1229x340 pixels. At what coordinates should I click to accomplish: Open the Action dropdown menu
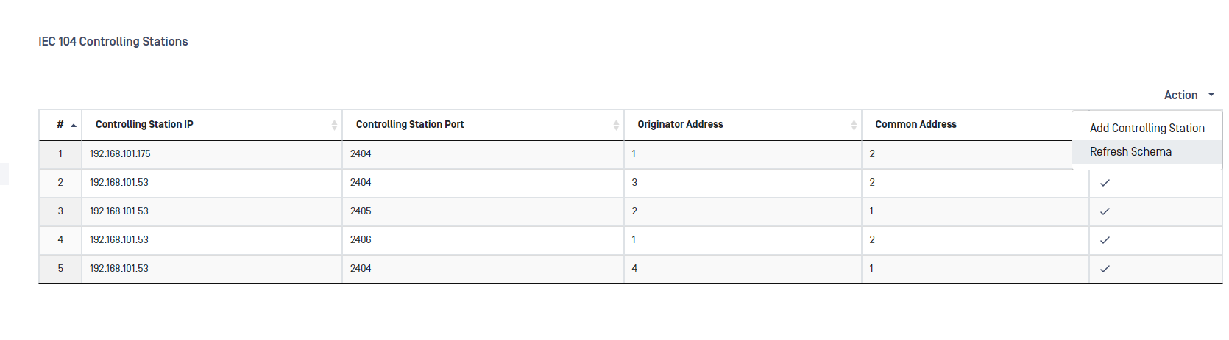tap(1189, 95)
